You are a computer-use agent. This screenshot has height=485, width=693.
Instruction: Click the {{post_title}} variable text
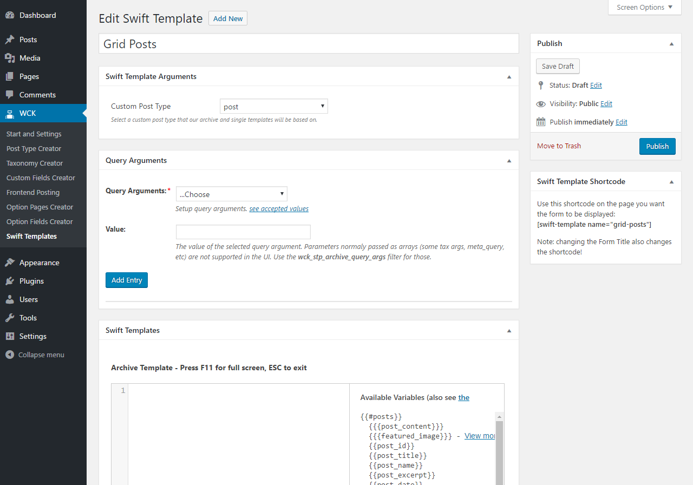click(398, 455)
